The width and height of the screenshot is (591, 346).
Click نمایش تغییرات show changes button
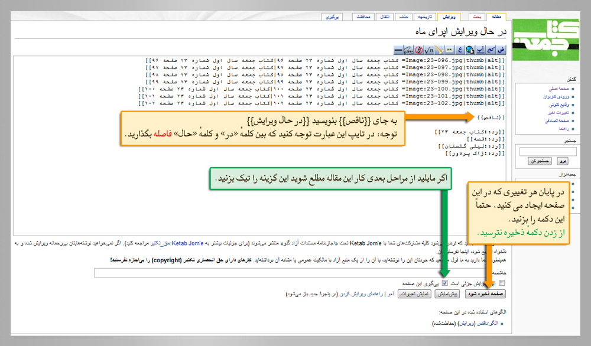(x=415, y=294)
